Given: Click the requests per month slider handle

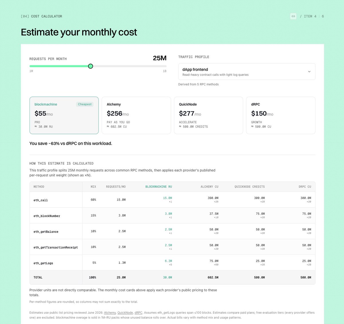Looking at the screenshot, I should coord(91,66).
